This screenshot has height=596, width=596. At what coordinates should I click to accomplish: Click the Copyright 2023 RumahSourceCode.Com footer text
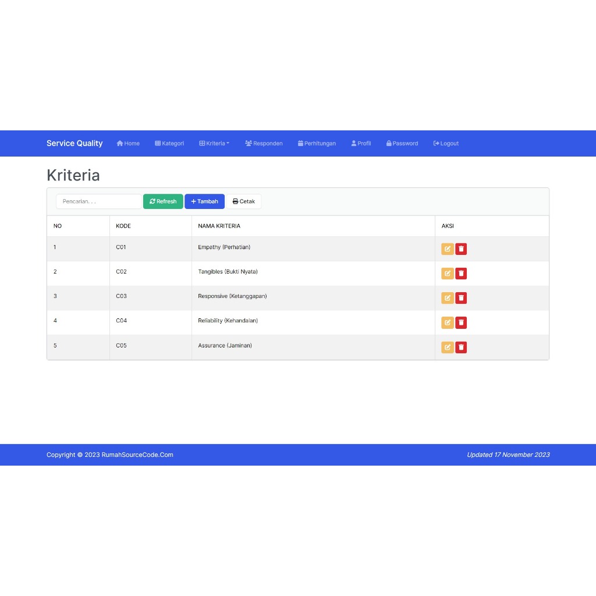[x=110, y=455]
